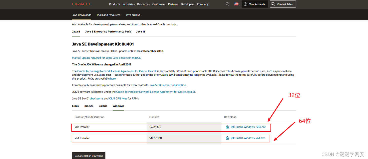Open the Java SE Universal Subscription link
This screenshot has width=368, height=159.
(x=167, y=85)
